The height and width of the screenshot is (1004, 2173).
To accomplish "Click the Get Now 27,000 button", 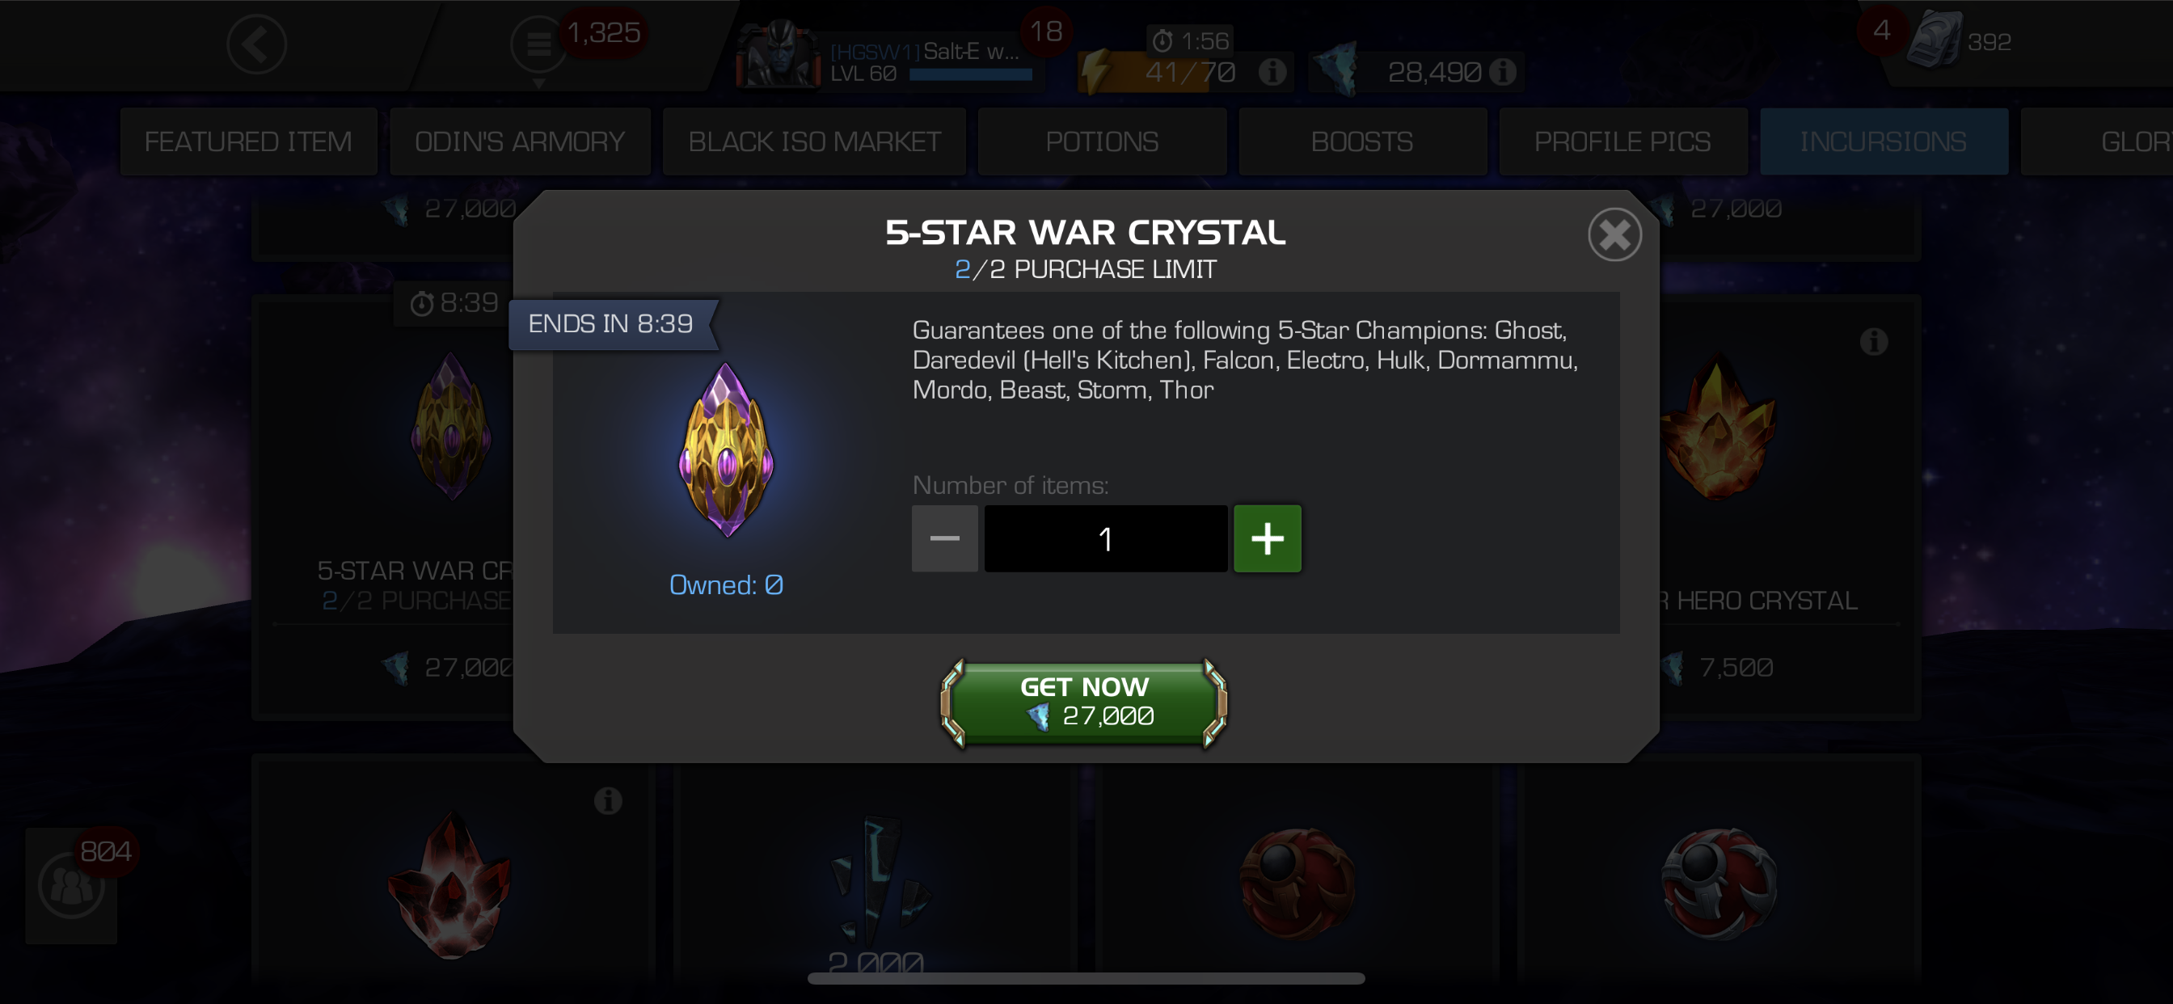I will 1084,702.
